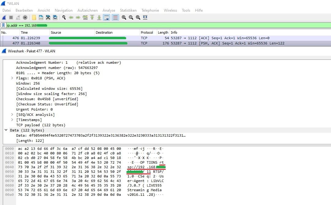Click the open capture file folder icon

click(34, 17)
